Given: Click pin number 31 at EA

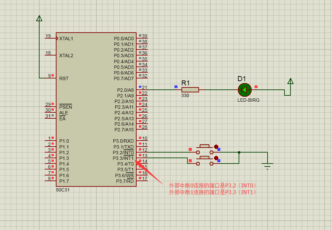Looking at the screenshot, I should (48, 116).
